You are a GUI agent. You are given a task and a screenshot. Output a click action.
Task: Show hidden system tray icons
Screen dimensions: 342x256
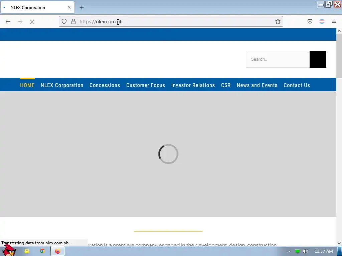(289, 251)
